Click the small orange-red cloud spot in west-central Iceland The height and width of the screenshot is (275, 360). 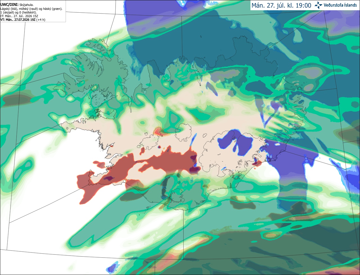coord(158,131)
